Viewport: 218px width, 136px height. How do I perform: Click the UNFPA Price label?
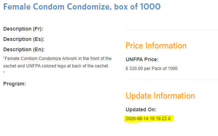[142, 59]
